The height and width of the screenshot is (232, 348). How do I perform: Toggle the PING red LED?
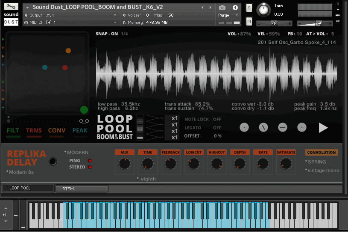tap(90, 160)
